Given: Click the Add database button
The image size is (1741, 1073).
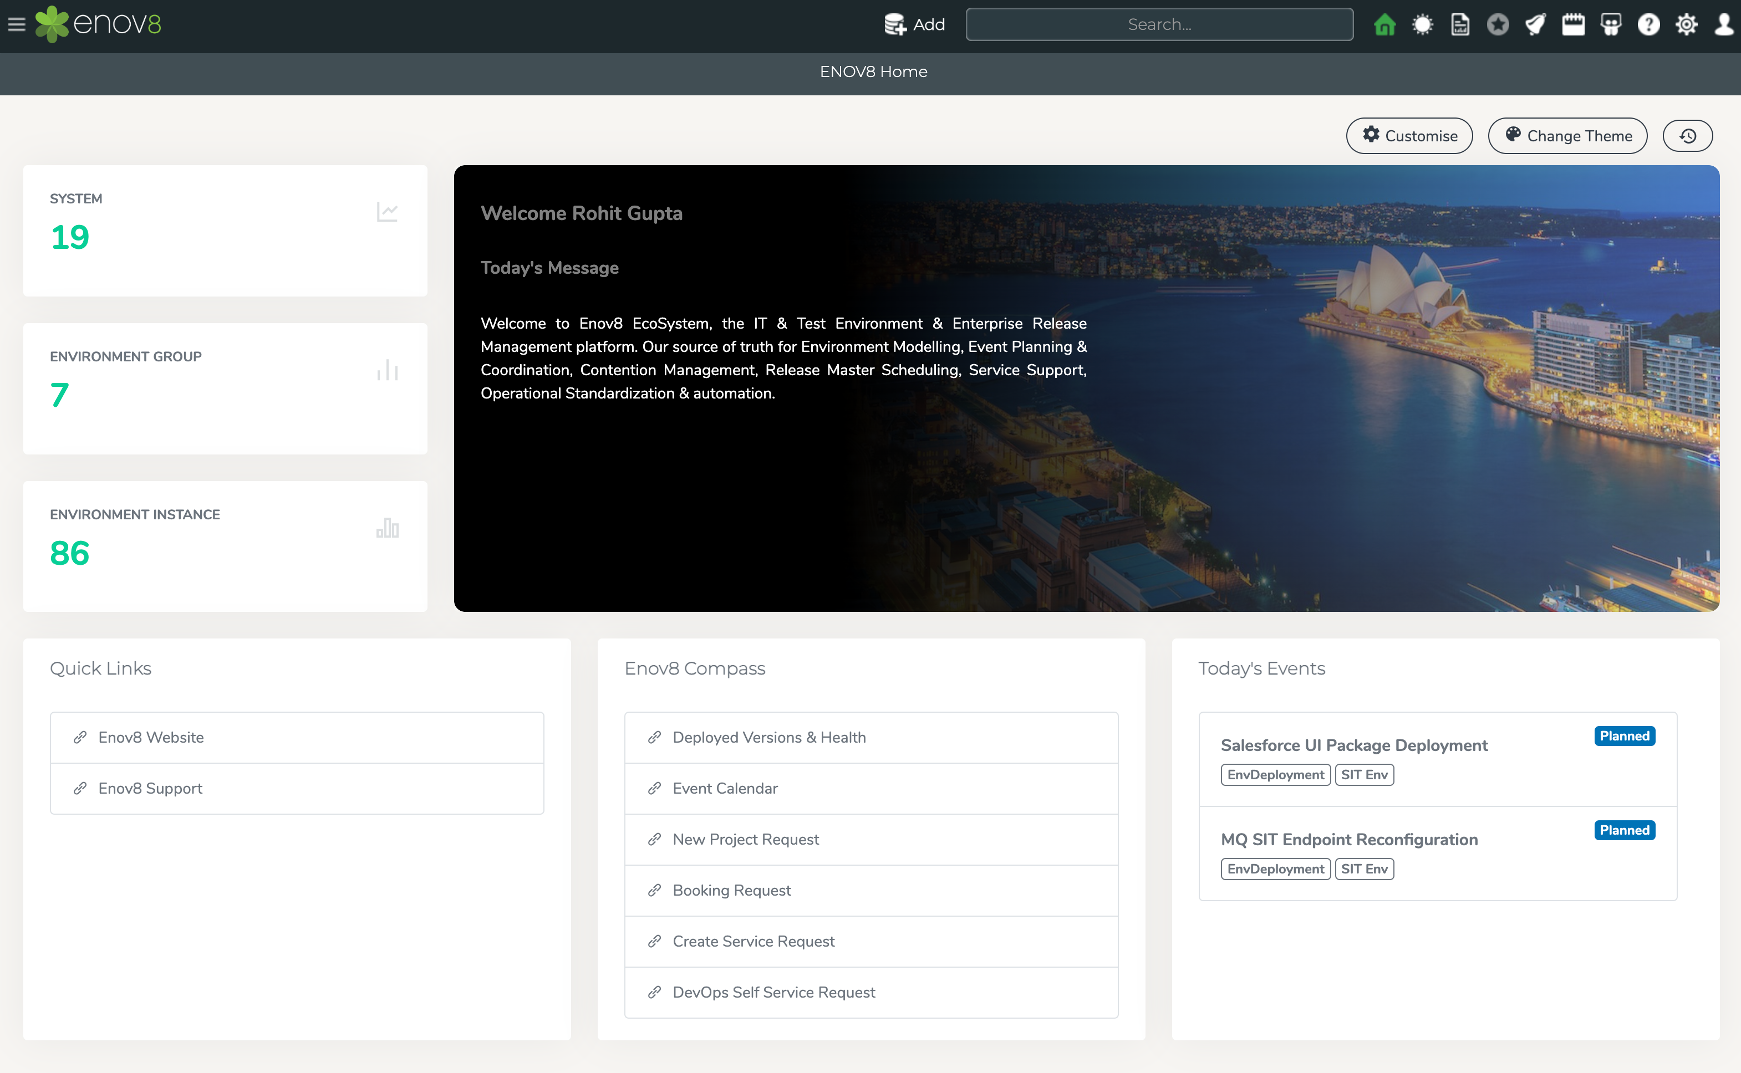Looking at the screenshot, I should 915,25.
